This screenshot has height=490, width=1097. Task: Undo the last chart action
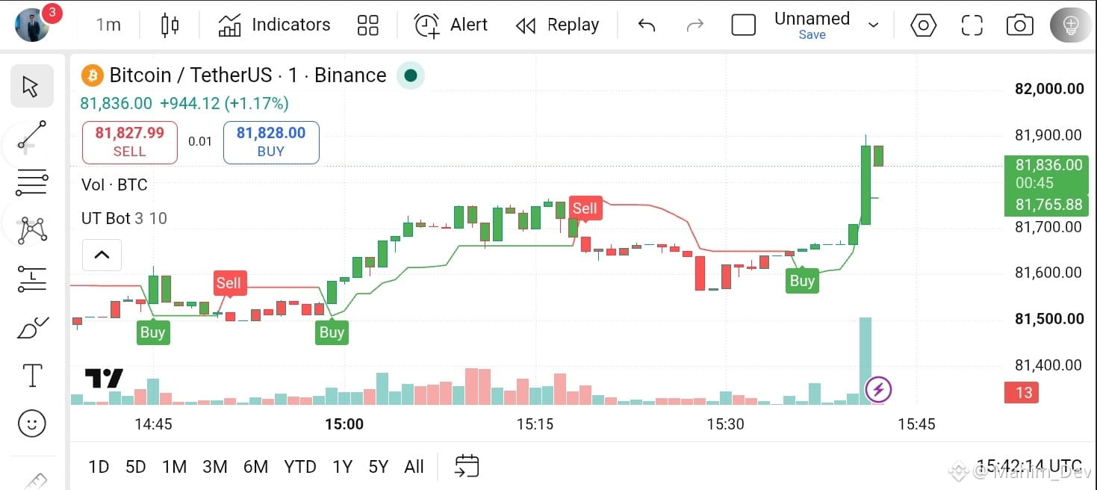click(x=647, y=25)
